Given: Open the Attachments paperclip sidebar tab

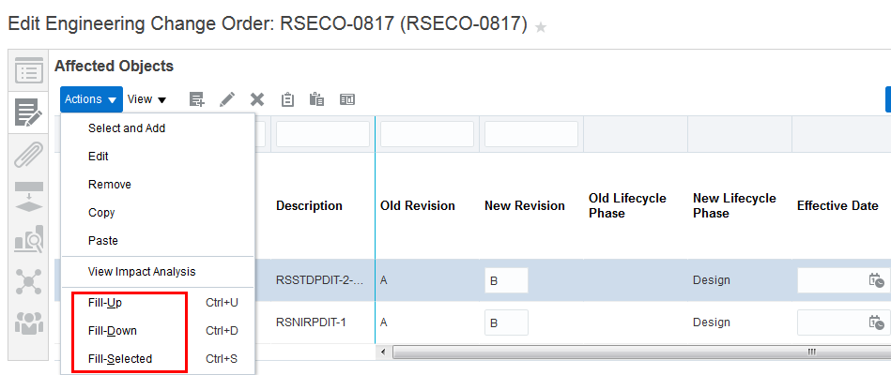Looking at the screenshot, I should tap(29, 155).
